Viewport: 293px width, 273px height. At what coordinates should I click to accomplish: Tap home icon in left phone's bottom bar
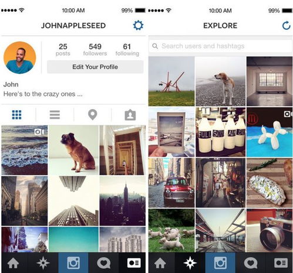click(13, 263)
